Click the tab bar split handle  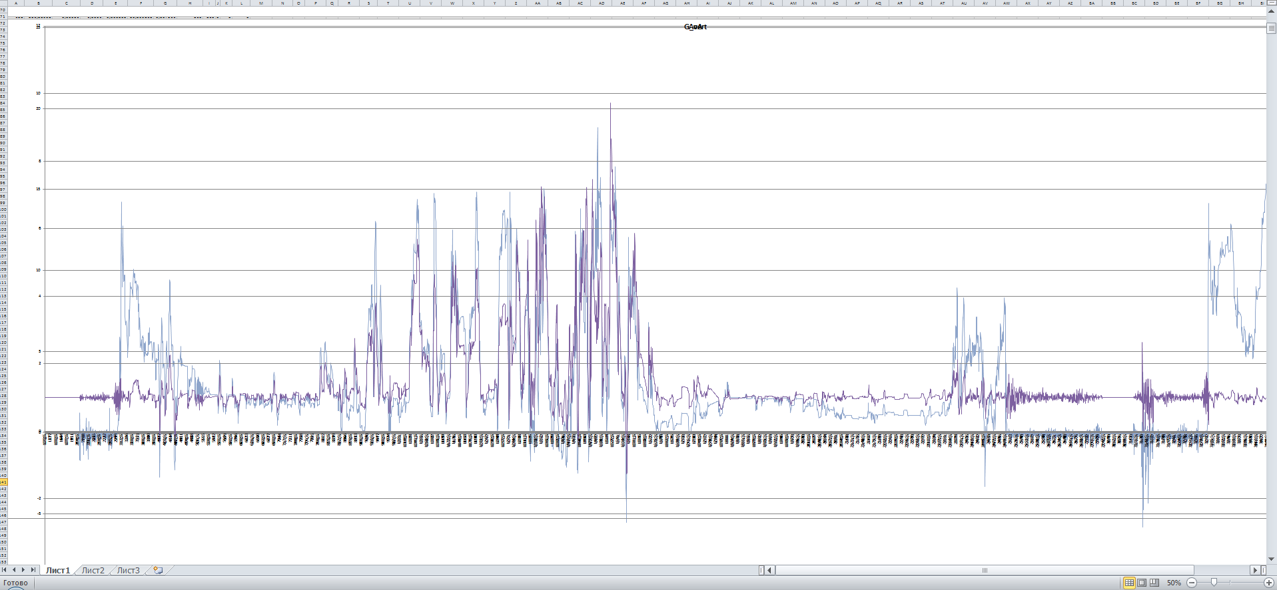click(x=761, y=570)
